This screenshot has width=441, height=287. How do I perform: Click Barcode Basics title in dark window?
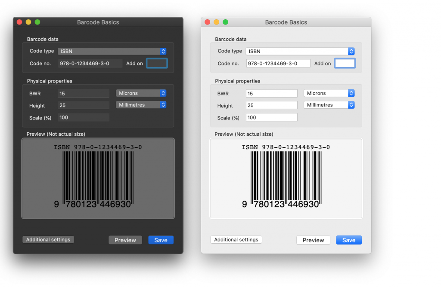(98, 22)
